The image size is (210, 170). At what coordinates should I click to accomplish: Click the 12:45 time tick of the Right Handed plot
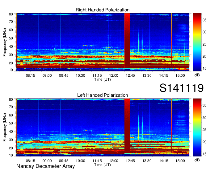pyautogui.click(x=130, y=75)
